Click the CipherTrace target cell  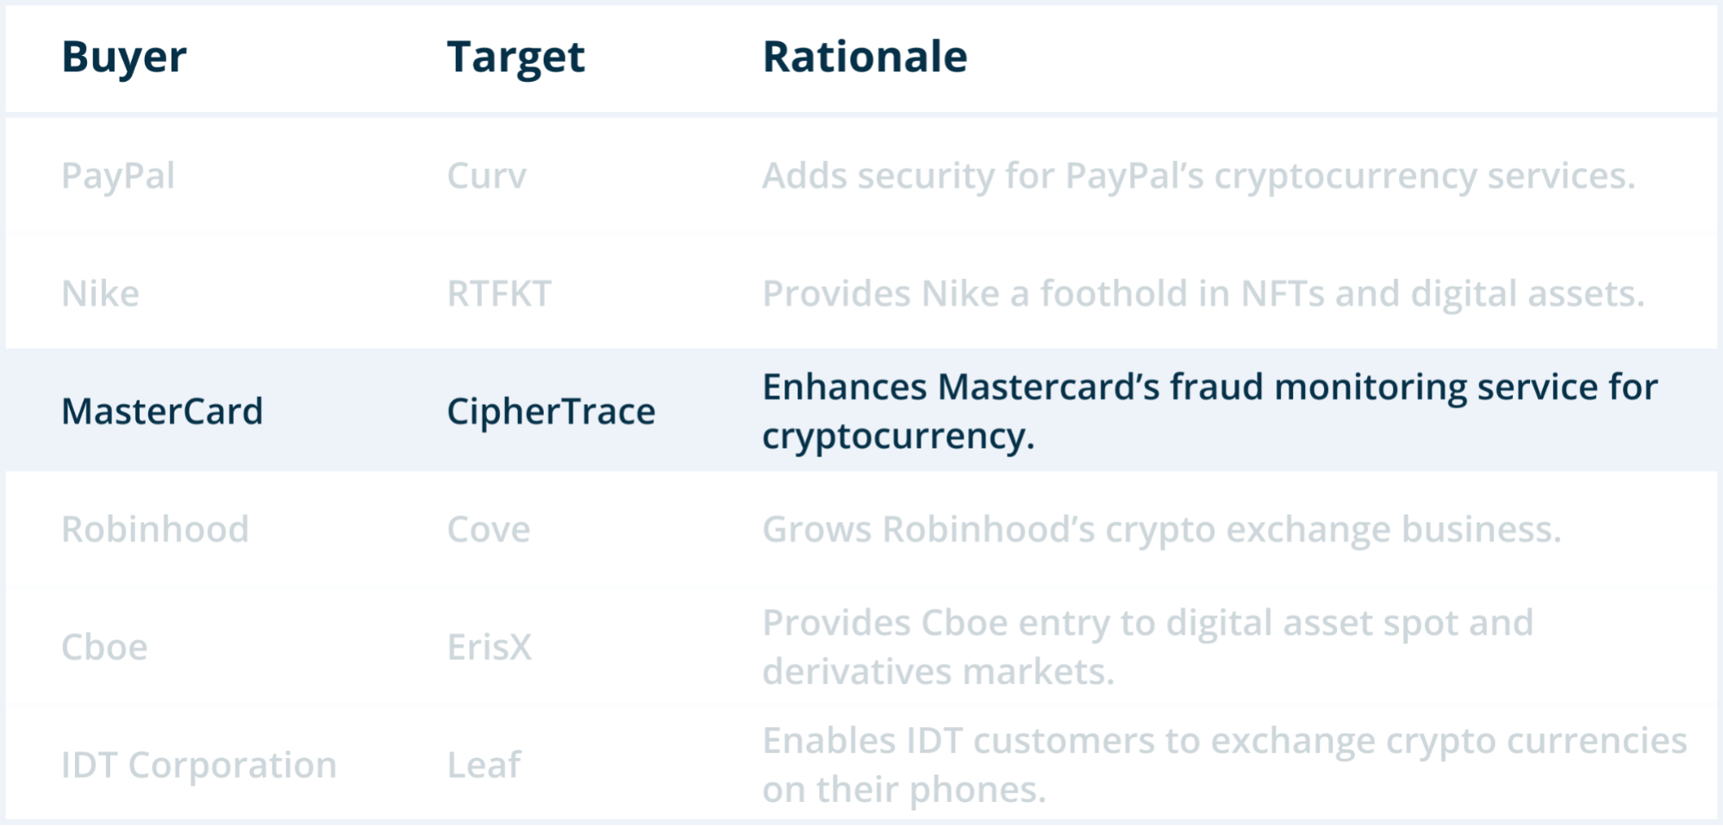click(x=551, y=411)
